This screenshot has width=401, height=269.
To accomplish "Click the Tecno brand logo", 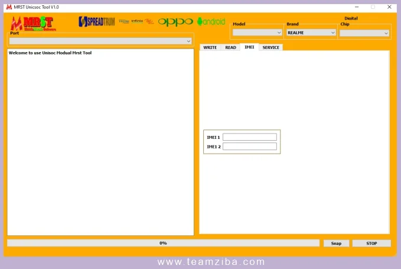I will click(x=124, y=21).
